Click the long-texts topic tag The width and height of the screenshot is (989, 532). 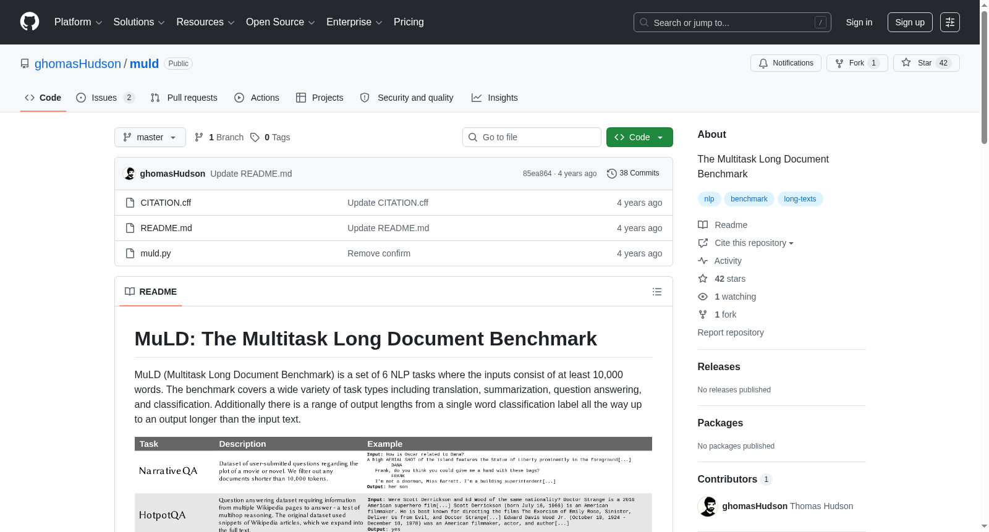800,199
